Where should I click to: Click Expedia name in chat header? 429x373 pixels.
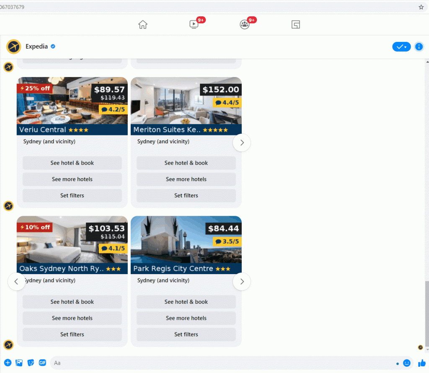point(37,47)
